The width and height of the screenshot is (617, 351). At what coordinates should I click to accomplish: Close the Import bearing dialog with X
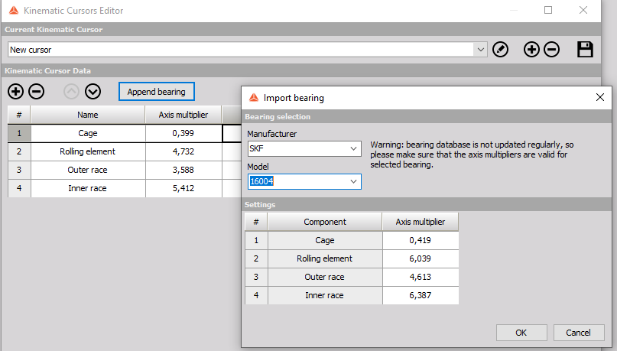599,97
